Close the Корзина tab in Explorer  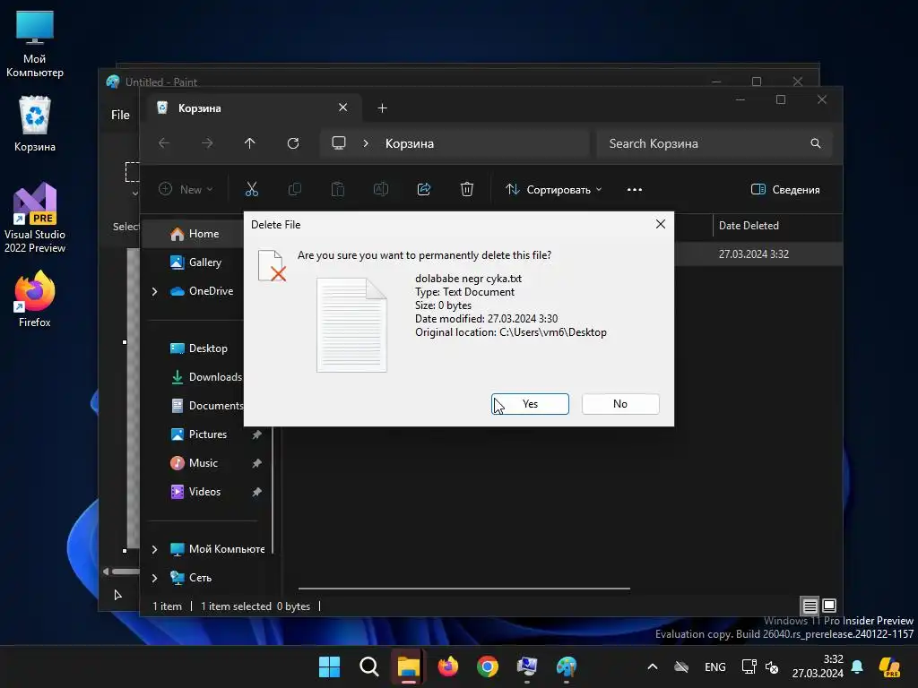[343, 107]
